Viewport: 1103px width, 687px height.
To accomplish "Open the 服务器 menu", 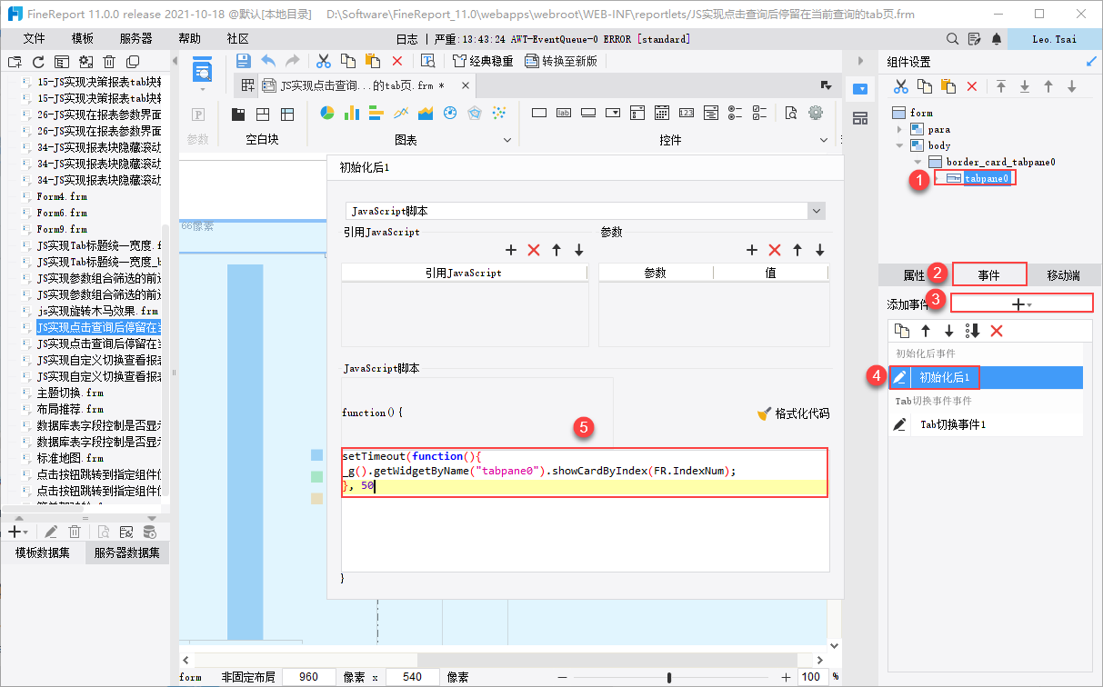I will coord(135,39).
